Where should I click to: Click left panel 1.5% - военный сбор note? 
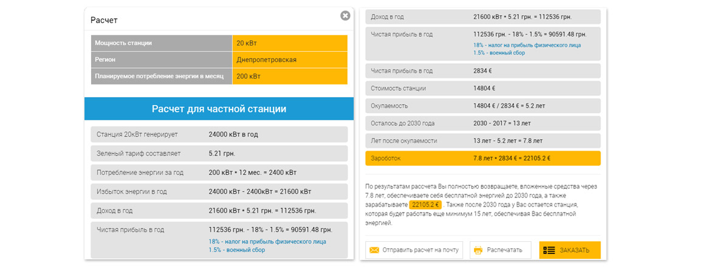[237, 250]
